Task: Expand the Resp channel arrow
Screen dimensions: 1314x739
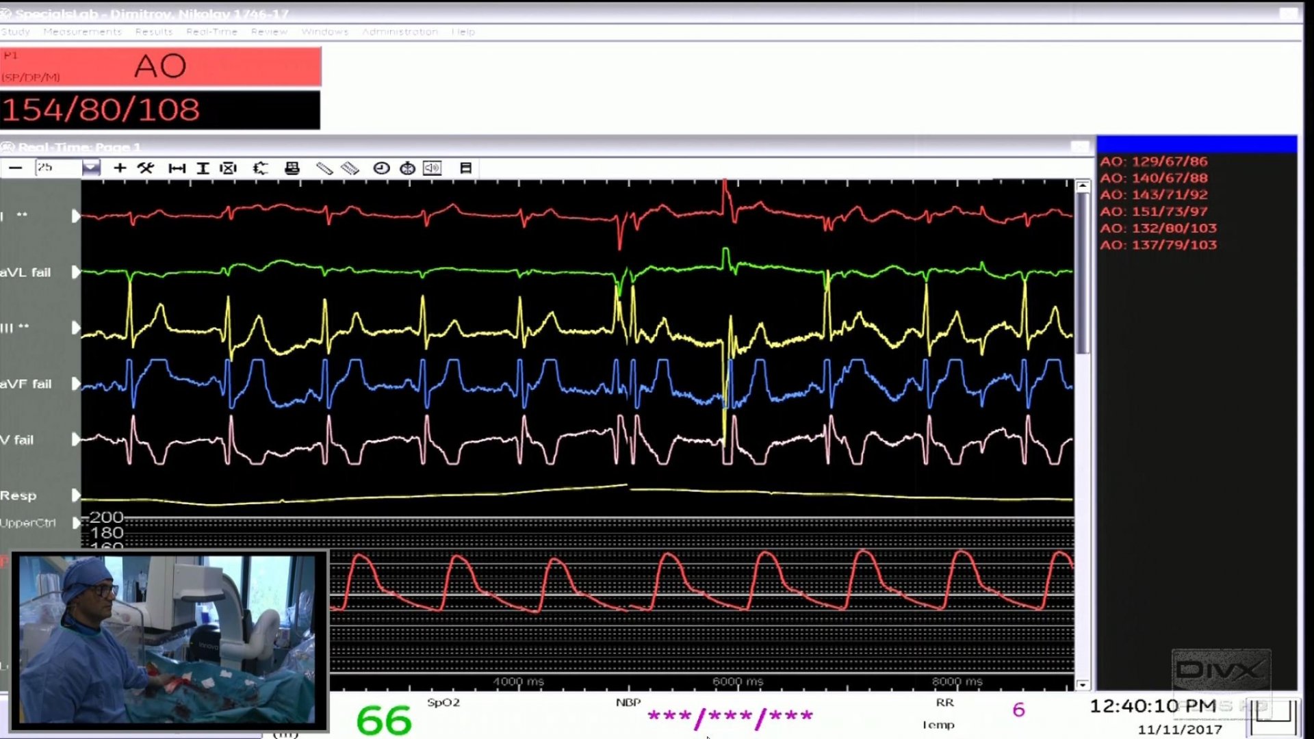Action: pos(75,495)
